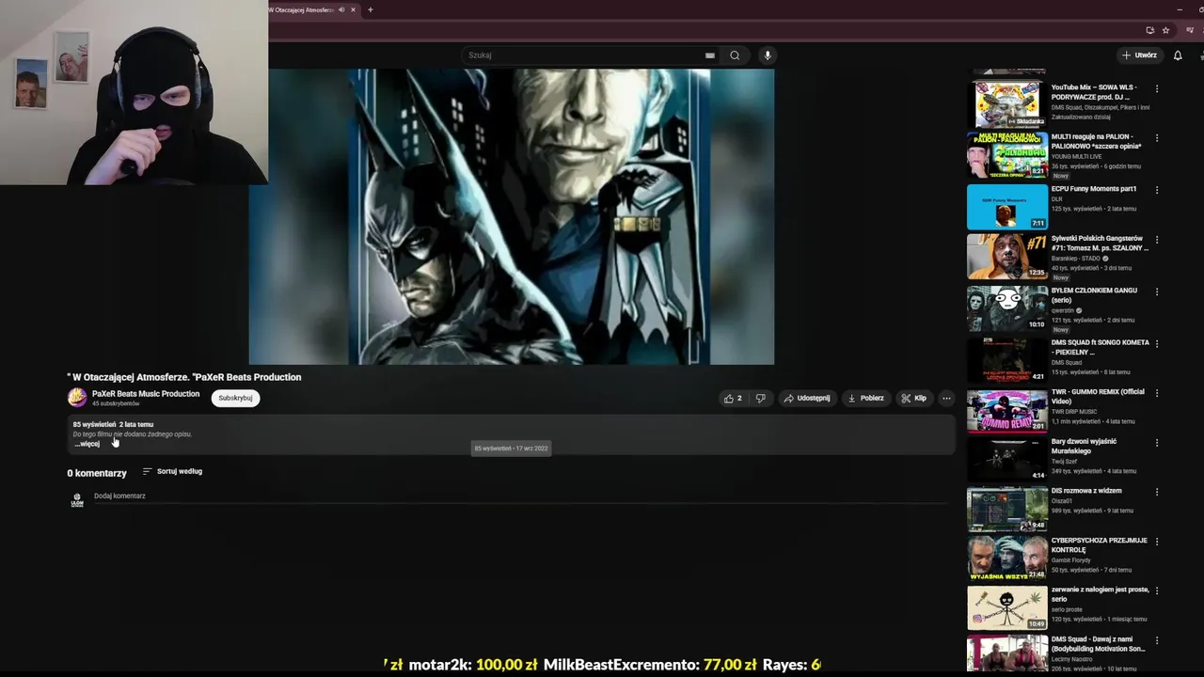Click the Pobierz download button
This screenshot has width=1204, height=677.
pos(866,398)
